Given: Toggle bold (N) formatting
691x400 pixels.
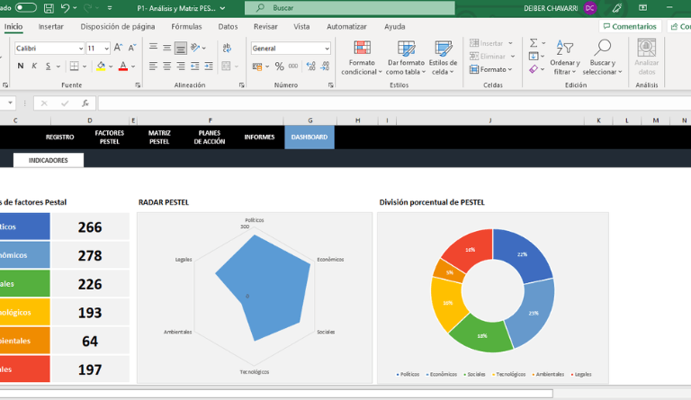Looking at the screenshot, I should point(21,66).
